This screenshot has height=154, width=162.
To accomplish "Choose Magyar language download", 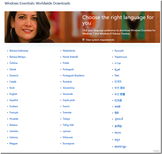I will [13, 144].
